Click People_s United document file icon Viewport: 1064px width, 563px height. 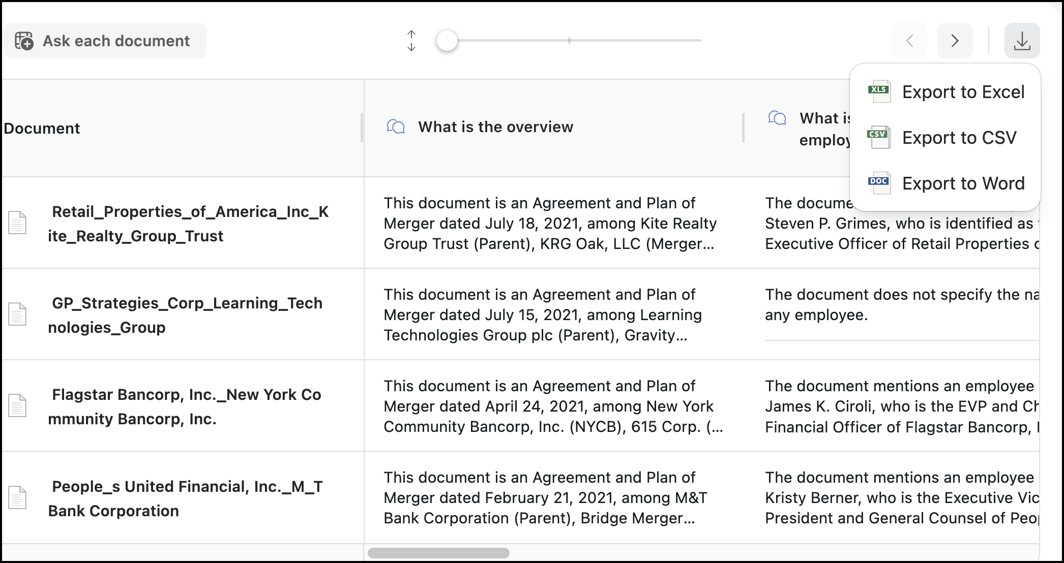coord(17,498)
